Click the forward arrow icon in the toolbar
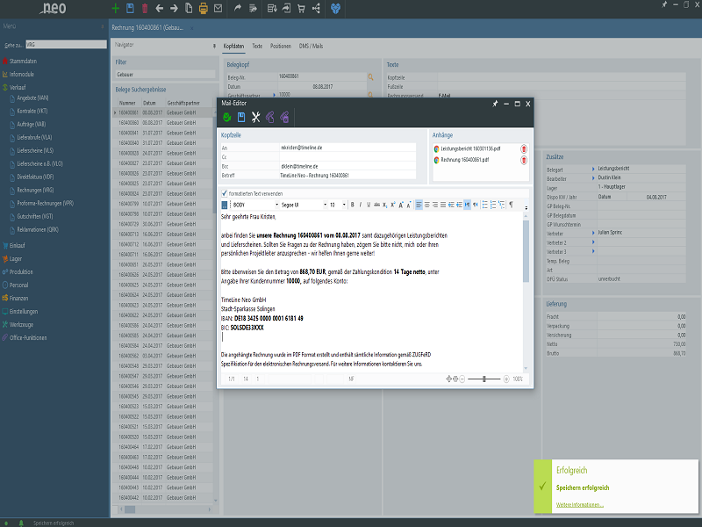This screenshot has height=527, width=702. tap(175, 9)
